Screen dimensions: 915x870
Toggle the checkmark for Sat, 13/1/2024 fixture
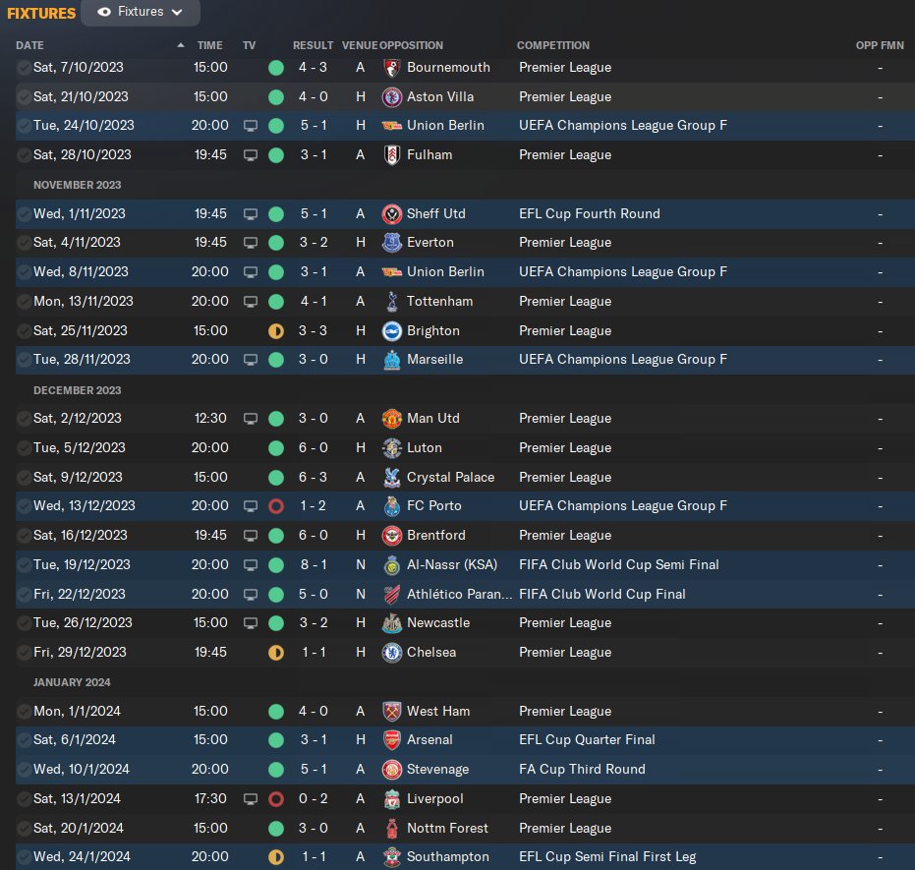click(x=24, y=799)
